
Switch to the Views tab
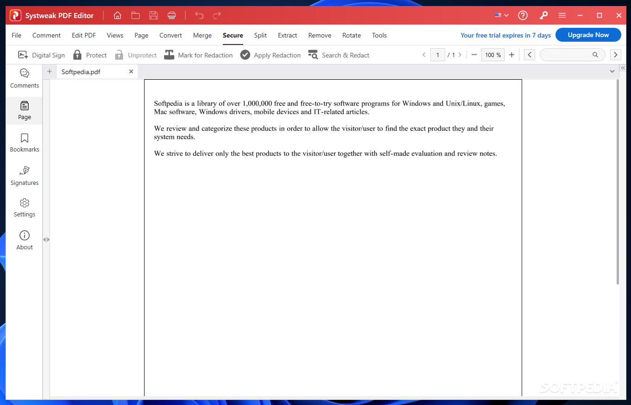click(x=115, y=35)
